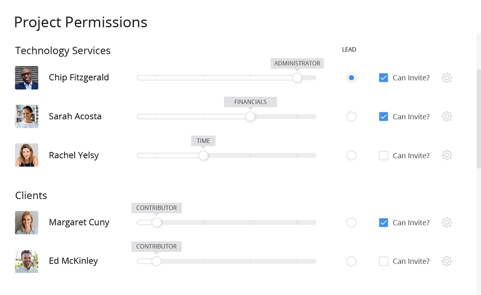
Task: Open settings gear for Rachel Yelsy
Action: [x=446, y=155]
